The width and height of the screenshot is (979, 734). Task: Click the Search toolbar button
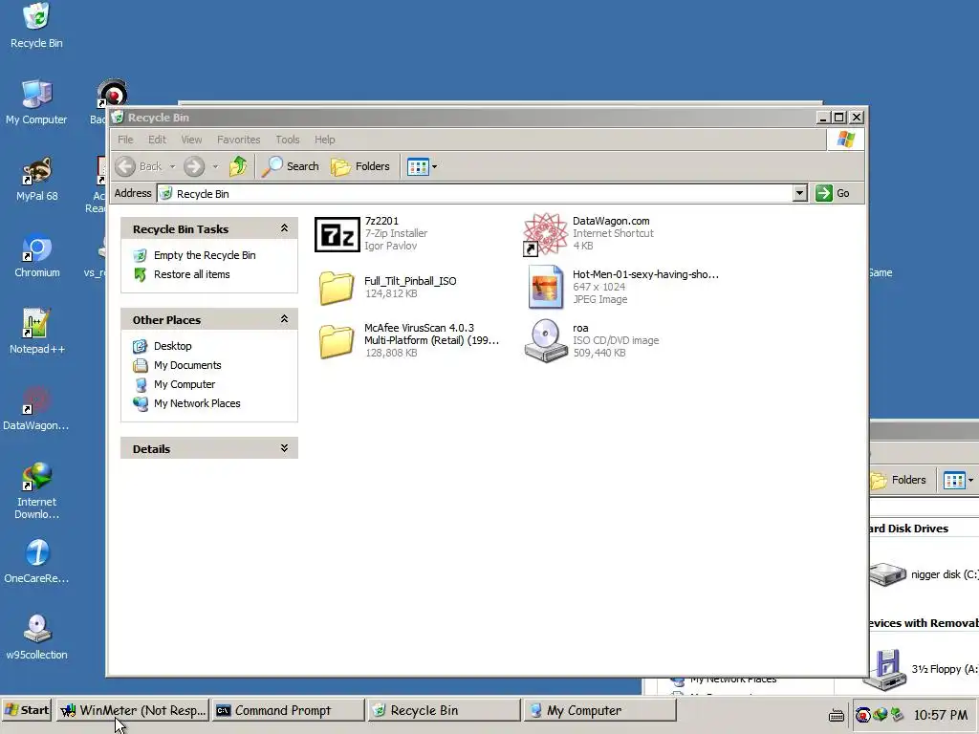(291, 166)
